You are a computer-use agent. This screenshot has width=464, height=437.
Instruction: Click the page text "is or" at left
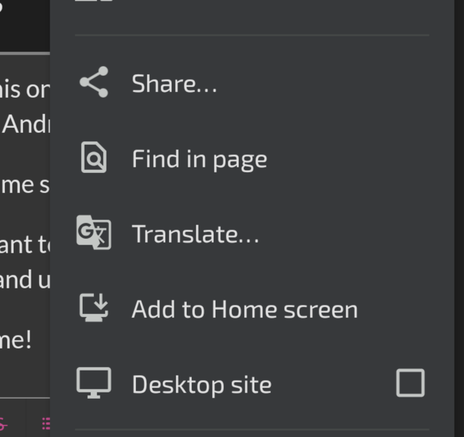pyautogui.click(x=24, y=90)
